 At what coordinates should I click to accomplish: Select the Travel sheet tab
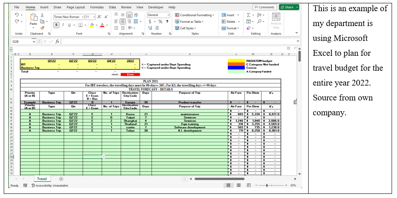pyautogui.click(x=42, y=179)
